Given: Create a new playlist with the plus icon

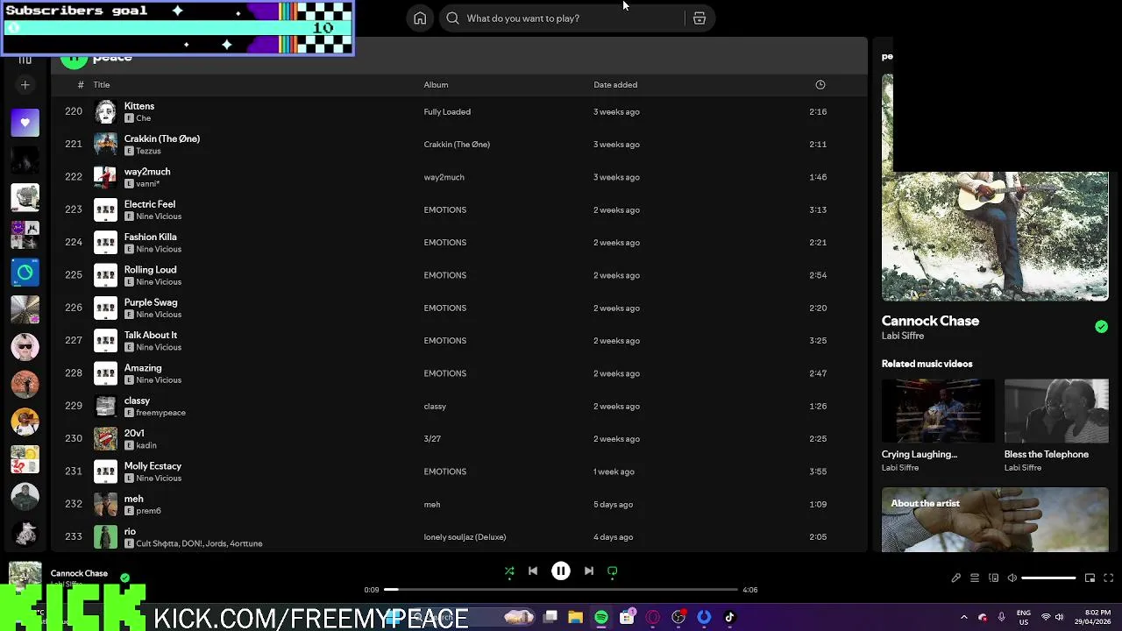Looking at the screenshot, I should pos(25,85).
